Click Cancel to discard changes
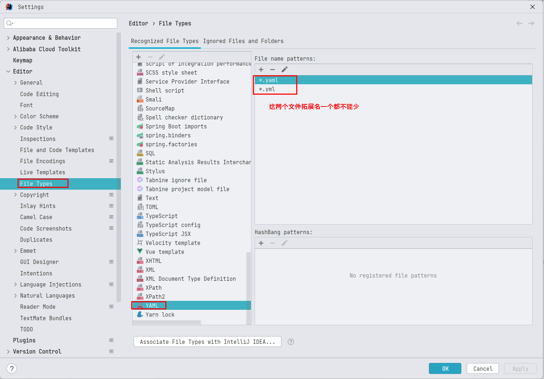Screen dimensions: 544x379 click(483, 369)
